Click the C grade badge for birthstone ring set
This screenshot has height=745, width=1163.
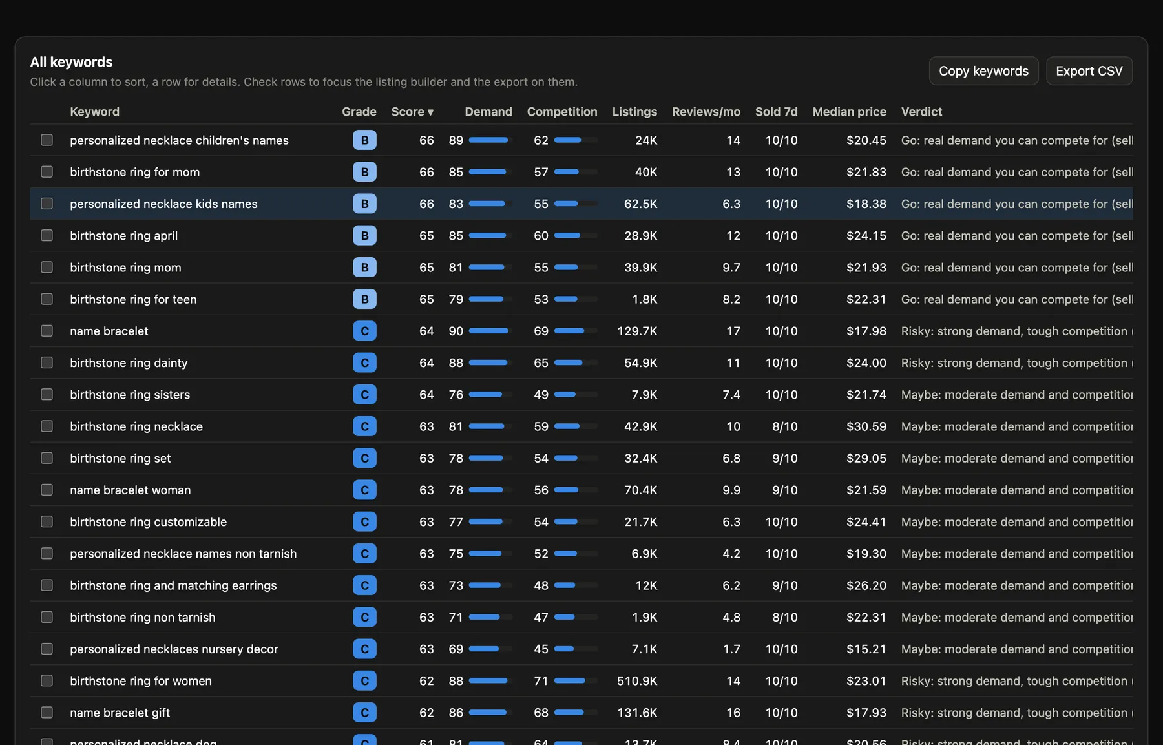coord(364,458)
